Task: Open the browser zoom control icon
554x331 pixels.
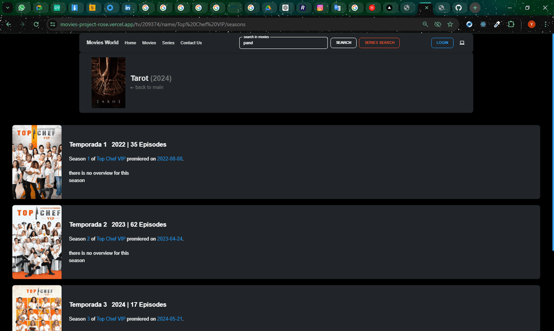Action: (x=425, y=24)
